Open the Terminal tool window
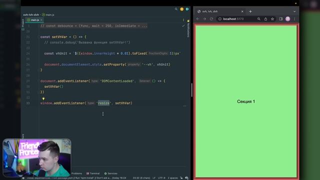Viewport: 320px width, 180px height. [93, 173]
